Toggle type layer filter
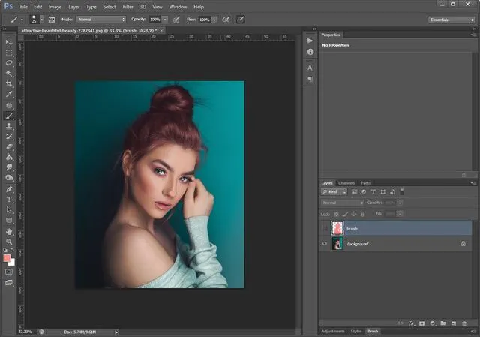This screenshot has height=337, width=480. coord(373,192)
